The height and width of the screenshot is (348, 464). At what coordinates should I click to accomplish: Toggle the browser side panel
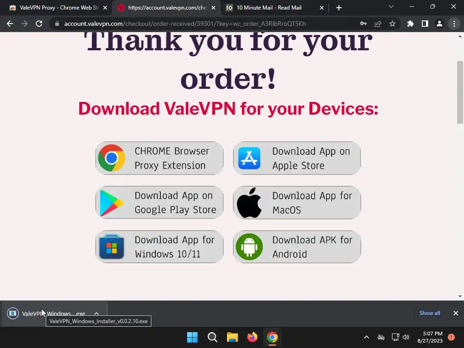tap(425, 24)
